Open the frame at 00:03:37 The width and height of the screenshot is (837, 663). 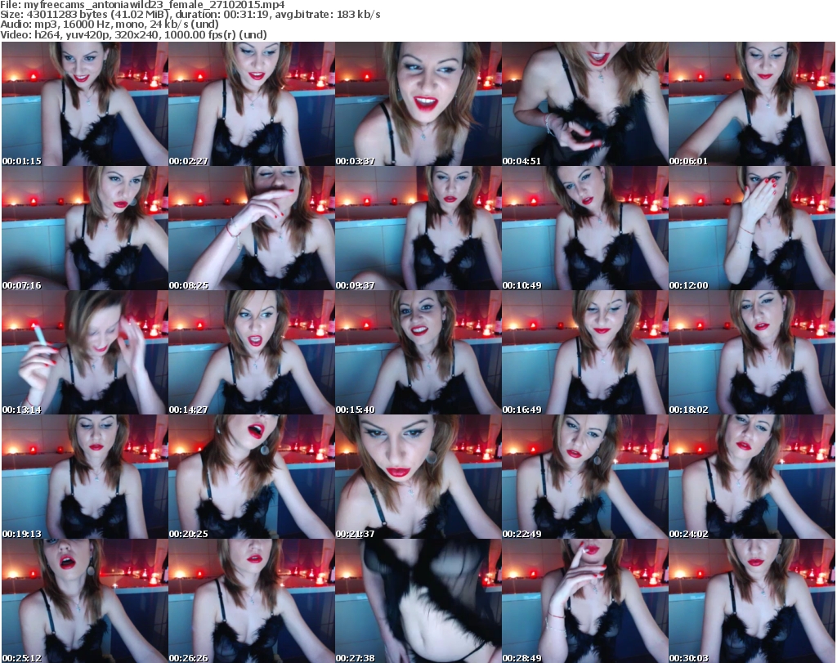point(418,104)
